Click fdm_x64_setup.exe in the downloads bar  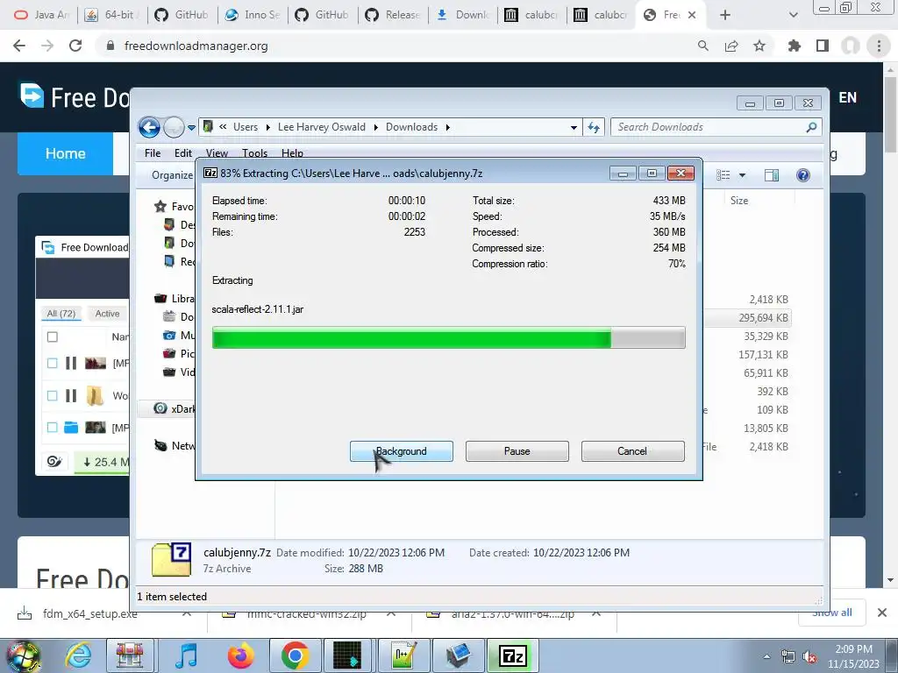click(90, 613)
